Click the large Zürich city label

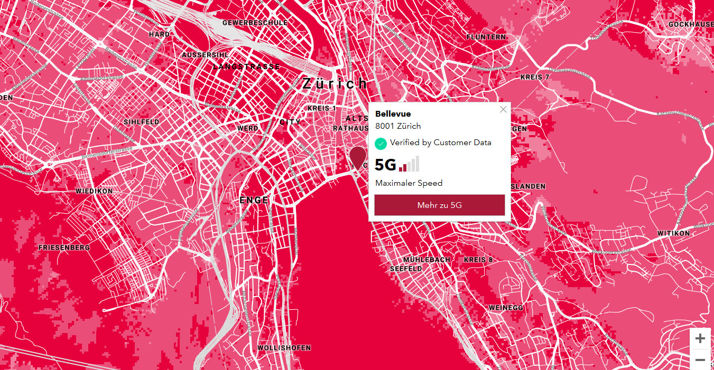334,83
